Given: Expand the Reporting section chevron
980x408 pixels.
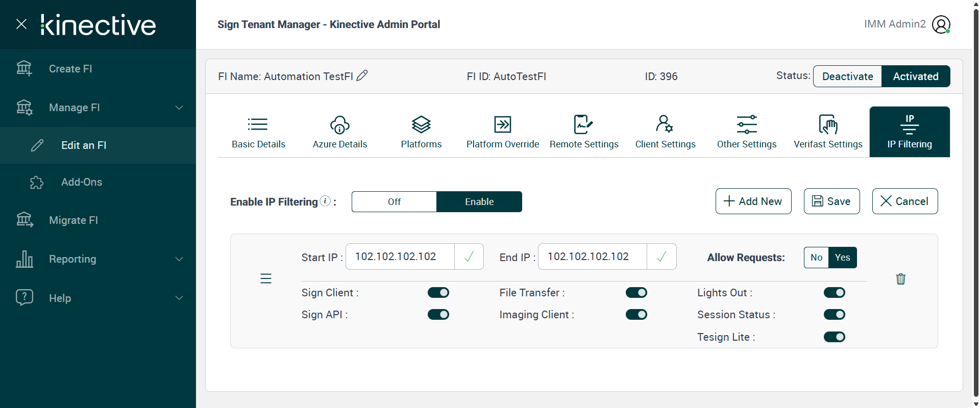Looking at the screenshot, I should (179, 259).
